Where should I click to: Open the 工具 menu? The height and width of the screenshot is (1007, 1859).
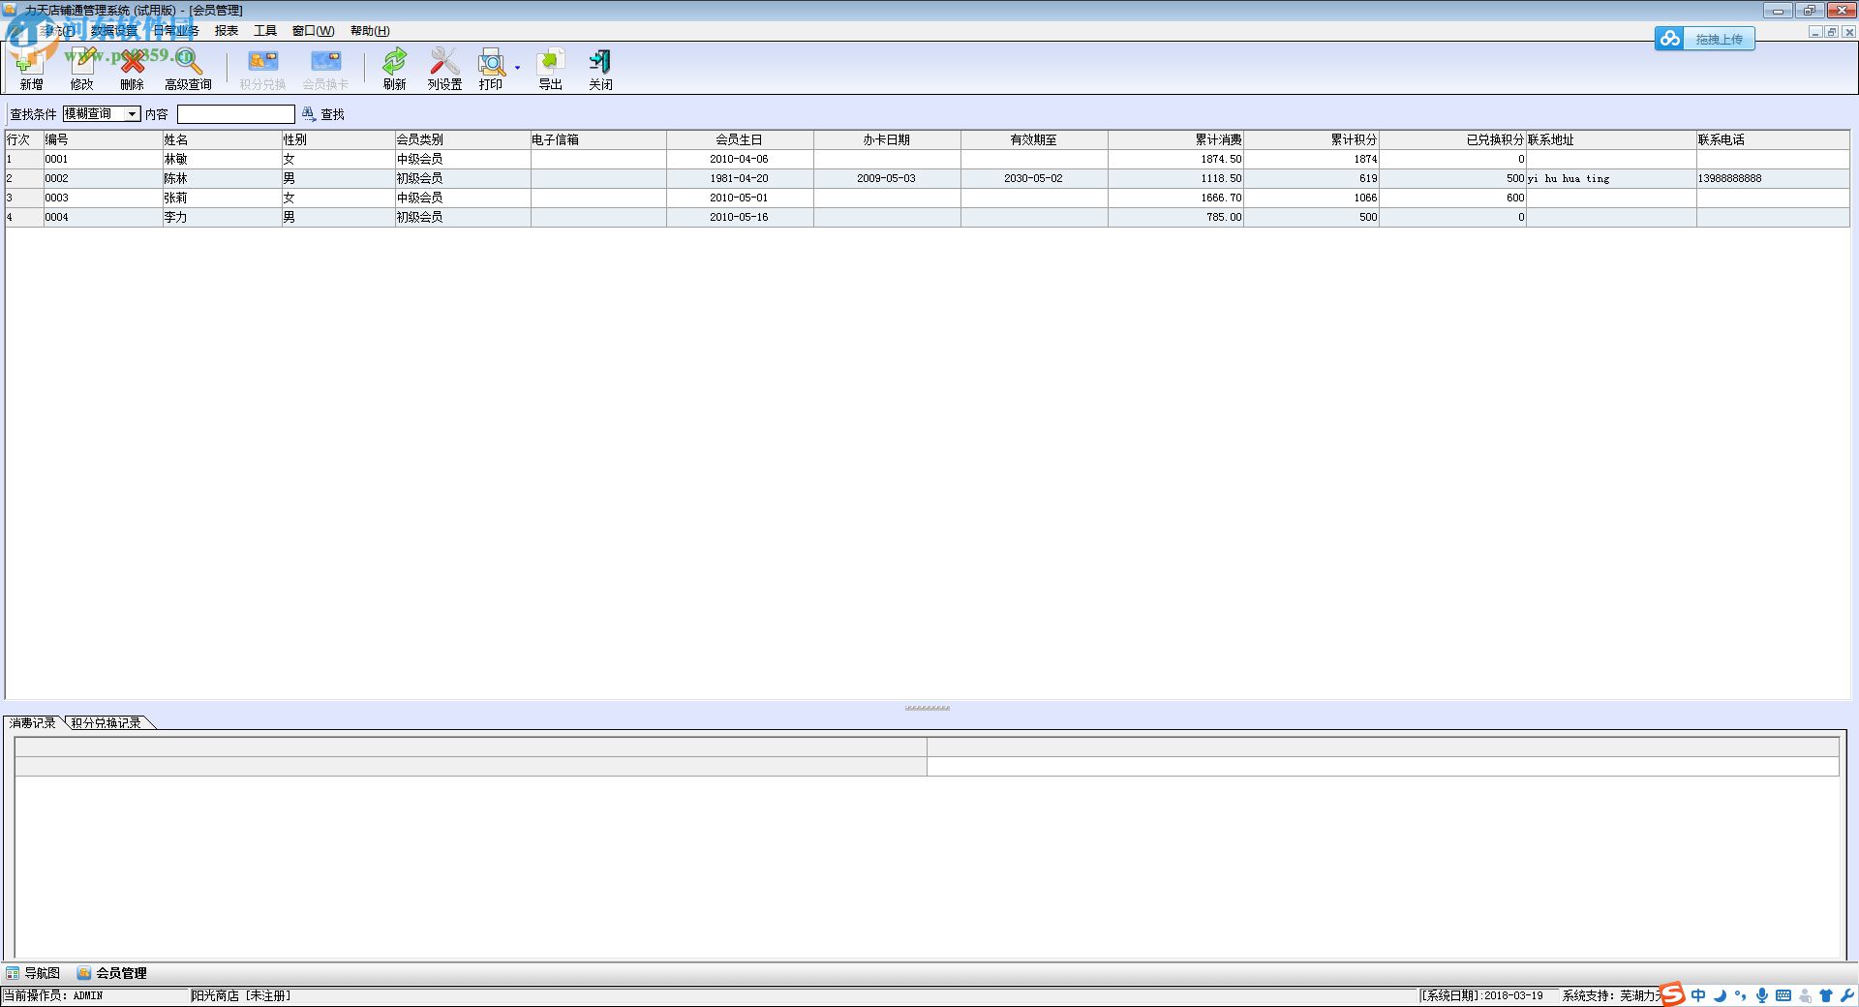click(265, 31)
